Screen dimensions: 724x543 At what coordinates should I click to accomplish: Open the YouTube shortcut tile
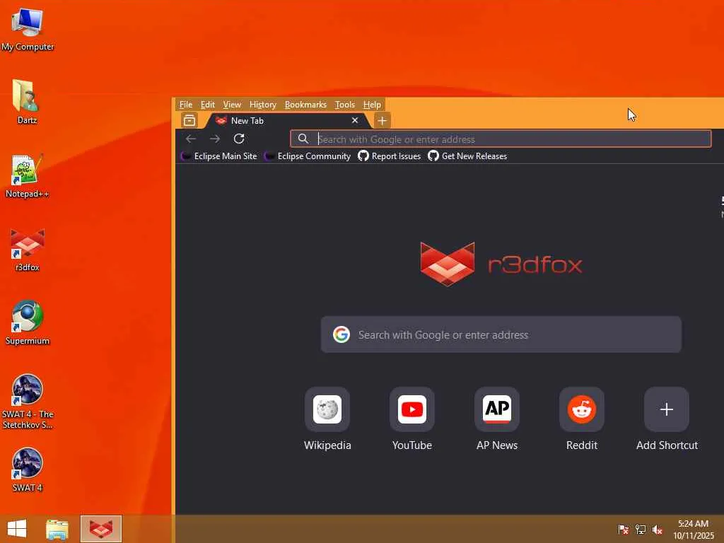click(x=412, y=419)
